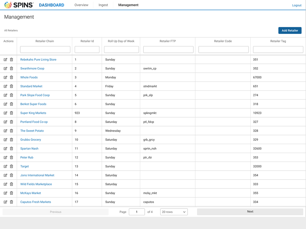Focus the Retailer Tag filter field

click(x=278, y=49)
